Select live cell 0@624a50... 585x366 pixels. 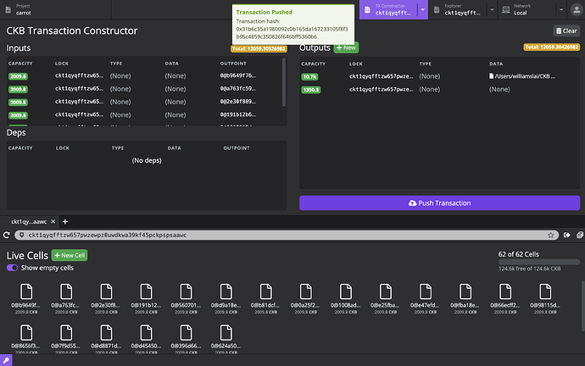tap(226, 338)
